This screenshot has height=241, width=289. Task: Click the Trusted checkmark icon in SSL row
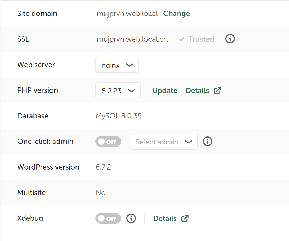(x=182, y=39)
